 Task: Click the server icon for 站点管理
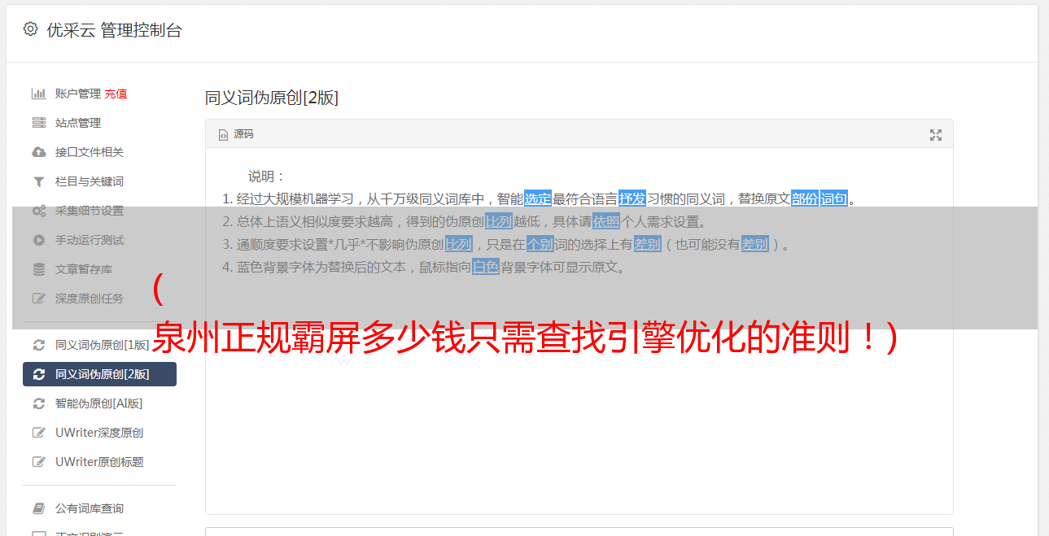pos(38,123)
